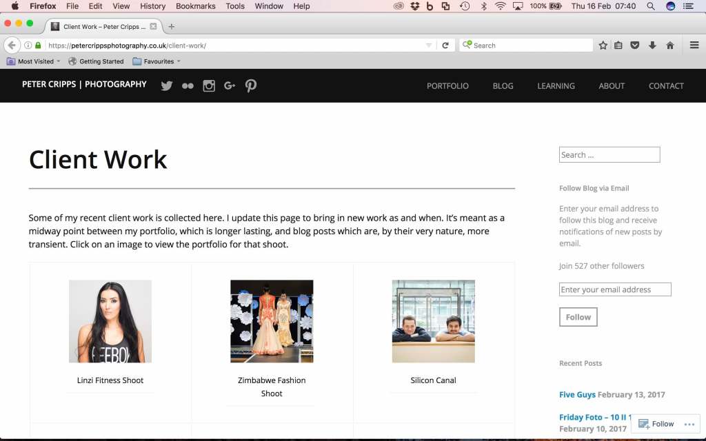Open the Zimbabwe Fashion Shoot thumbnail
Image resolution: width=706 pixels, height=441 pixels.
click(x=272, y=320)
